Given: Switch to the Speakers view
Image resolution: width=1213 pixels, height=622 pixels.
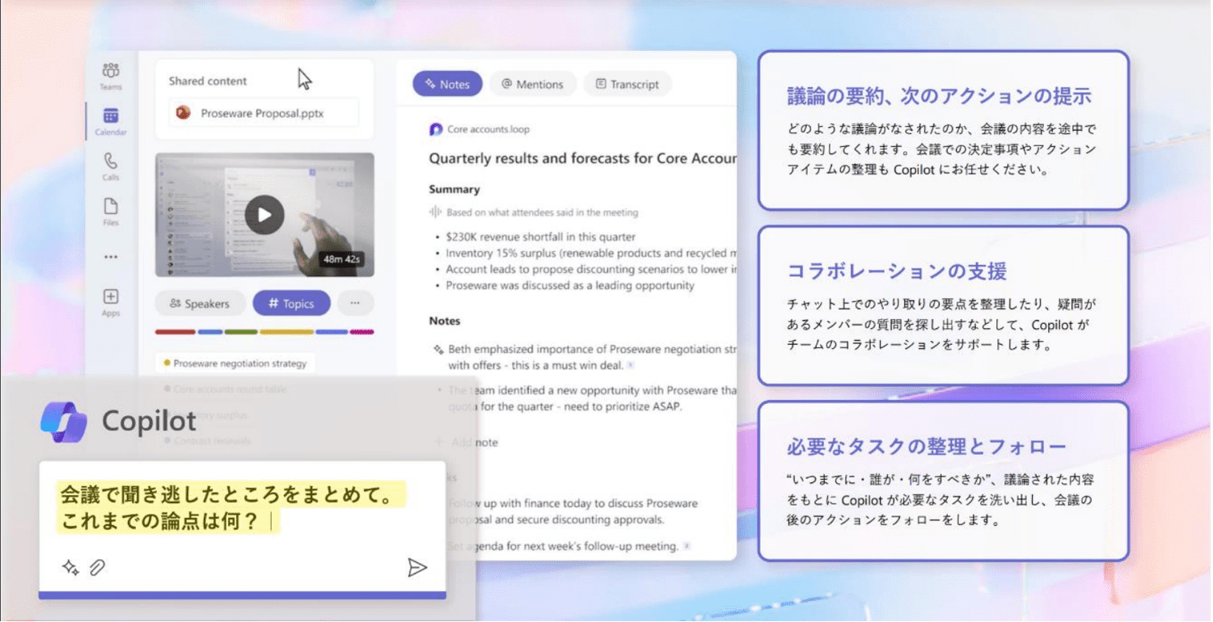Looking at the screenshot, I should click(x=200, y=304).
